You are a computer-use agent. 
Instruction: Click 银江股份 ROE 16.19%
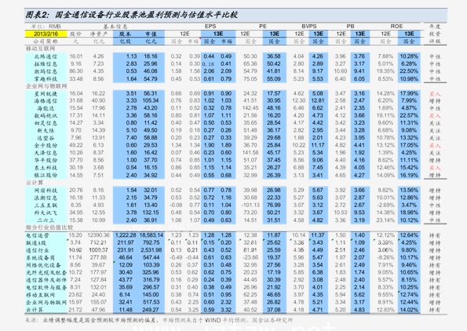[409, 176]
